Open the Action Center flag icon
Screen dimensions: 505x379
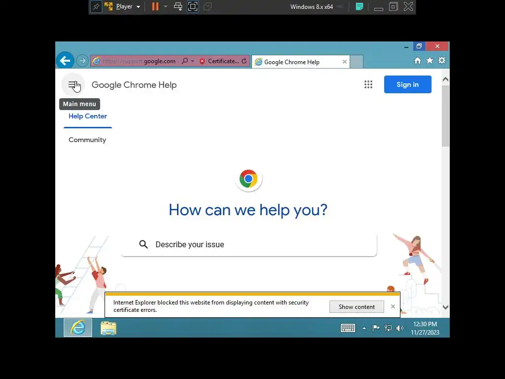(375, 328)
